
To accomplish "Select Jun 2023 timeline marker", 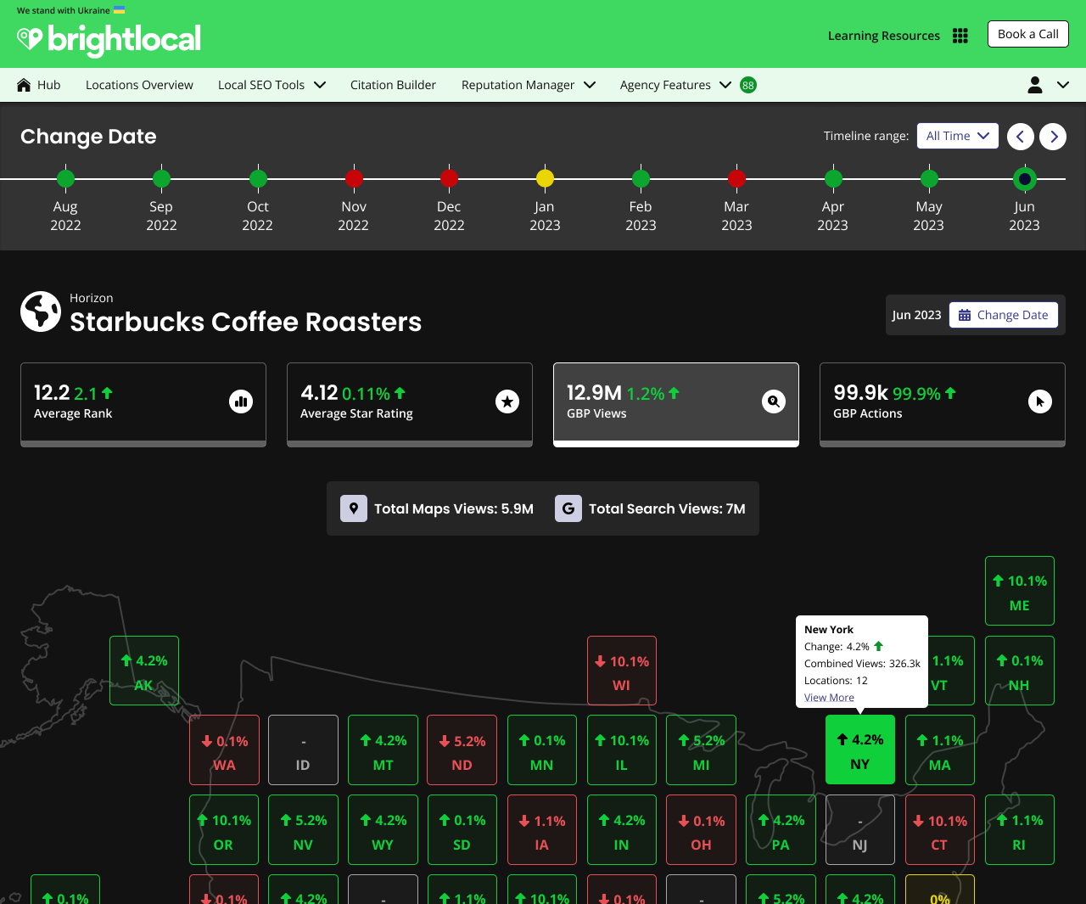I will coord(1025,178).
